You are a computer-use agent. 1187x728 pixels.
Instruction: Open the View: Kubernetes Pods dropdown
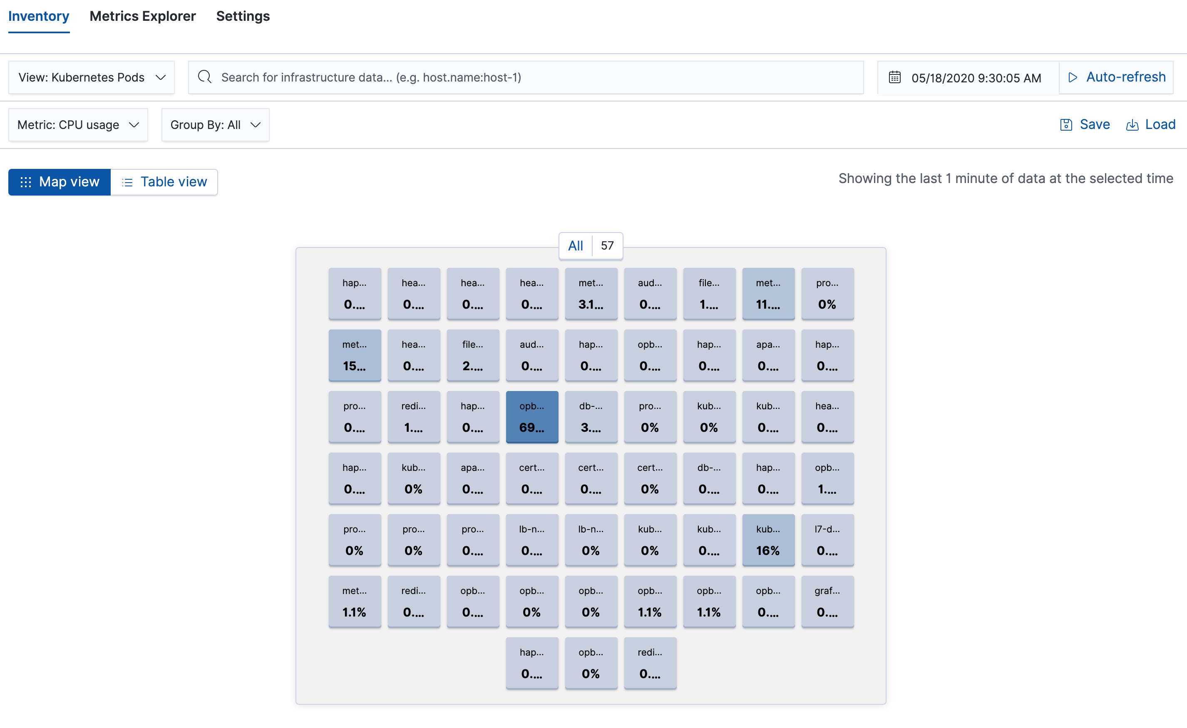click(92, 77)
